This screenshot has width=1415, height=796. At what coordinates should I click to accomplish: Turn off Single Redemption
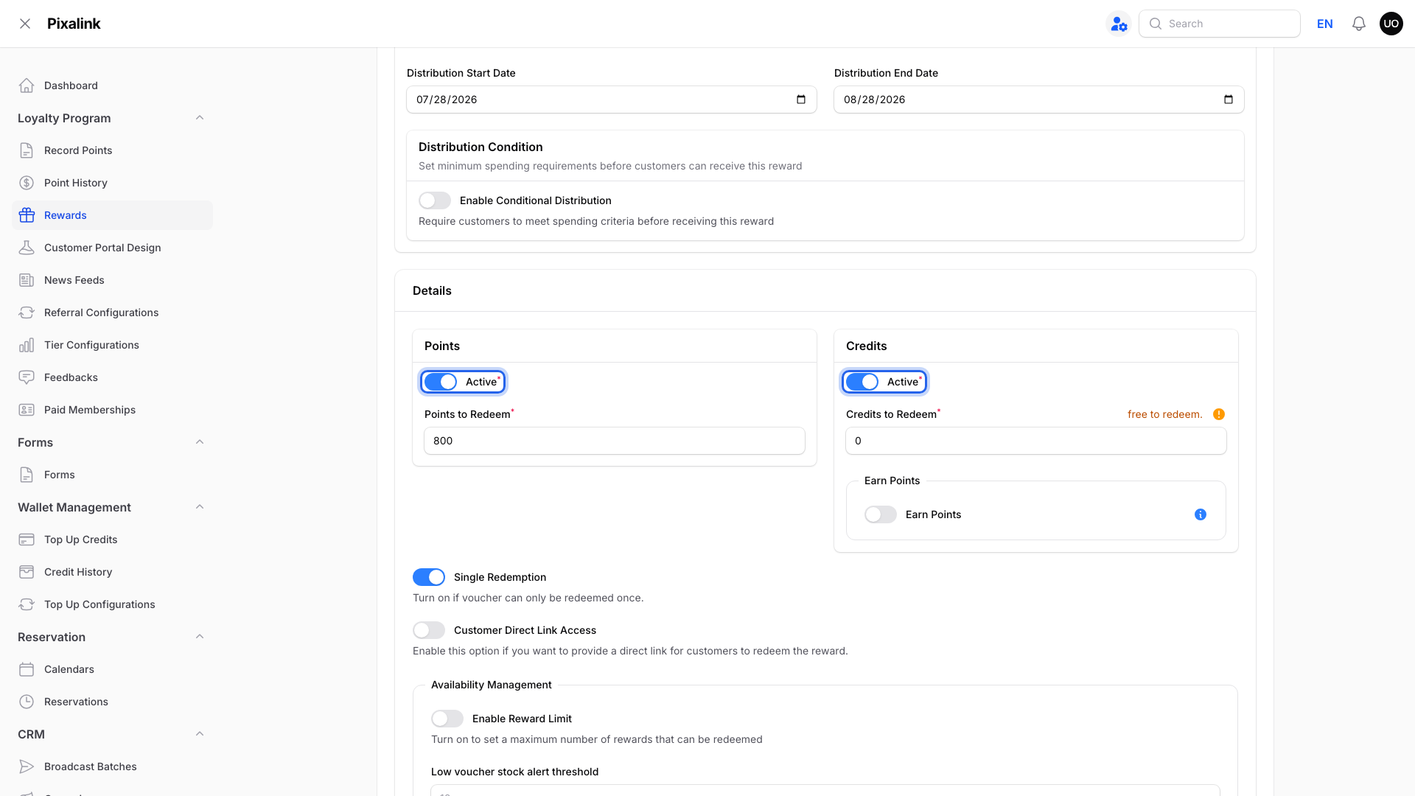tap(429, 577)
